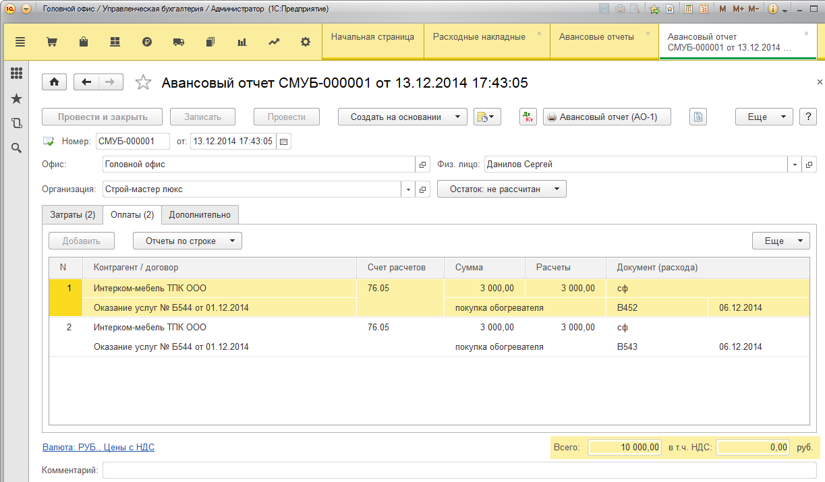Open the functions menu grid icon

click(x=17, y=73)
